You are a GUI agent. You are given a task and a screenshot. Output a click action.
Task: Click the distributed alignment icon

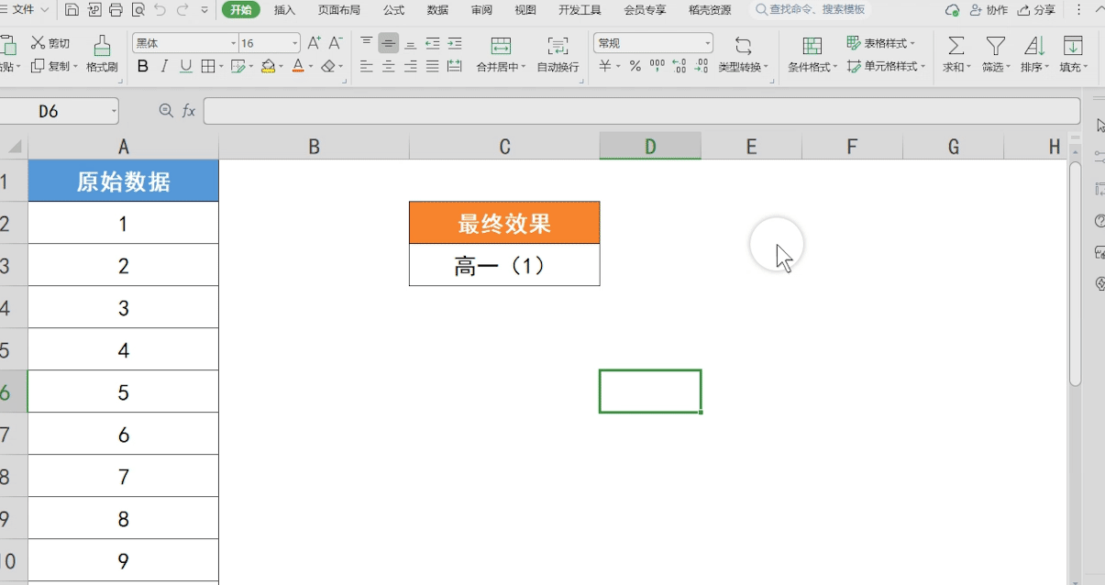pos(454,66)
